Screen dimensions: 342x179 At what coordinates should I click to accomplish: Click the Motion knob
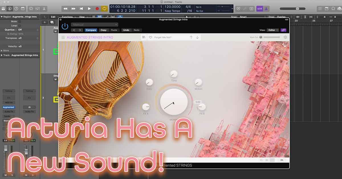(x=198, y=82)
